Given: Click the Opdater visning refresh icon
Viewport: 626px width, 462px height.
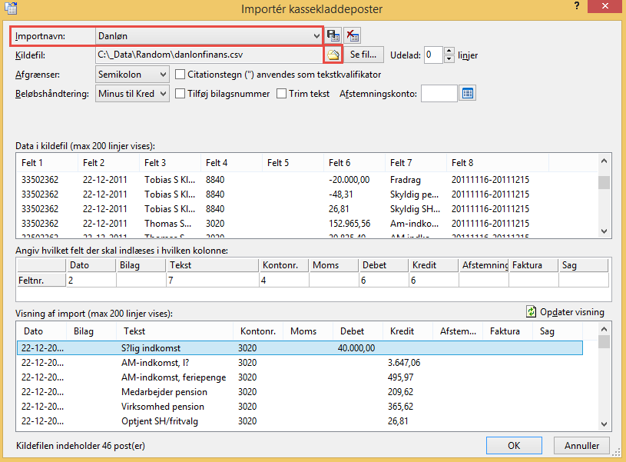Looking at the screenshot, I should 531,312.
